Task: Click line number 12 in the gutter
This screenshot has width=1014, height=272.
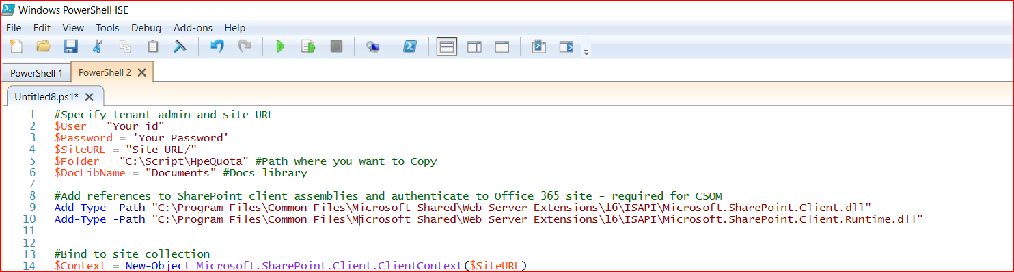Action: tap(29, 243)
